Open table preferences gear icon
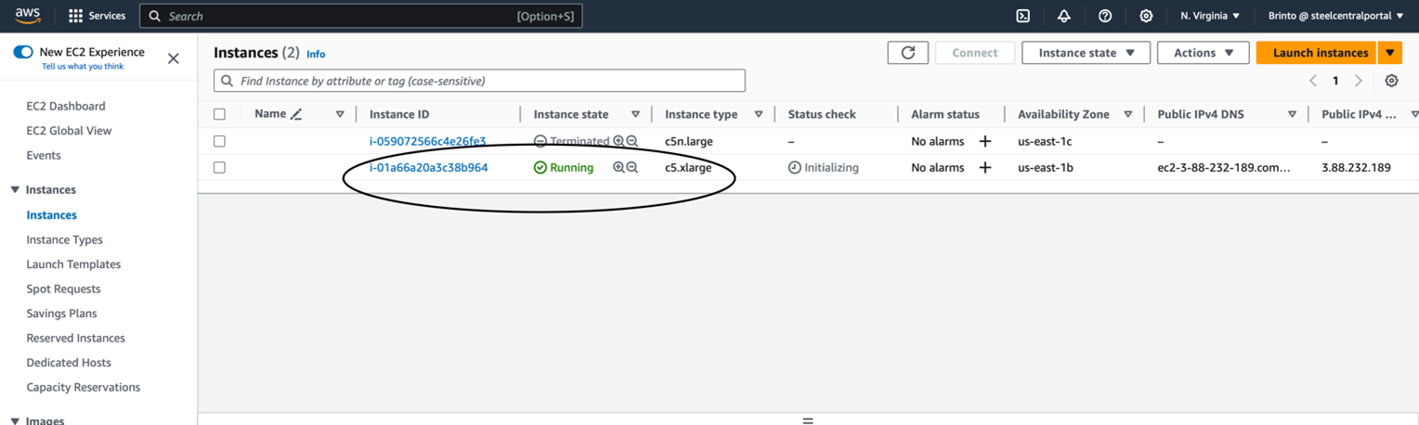 click(1391, 81)
